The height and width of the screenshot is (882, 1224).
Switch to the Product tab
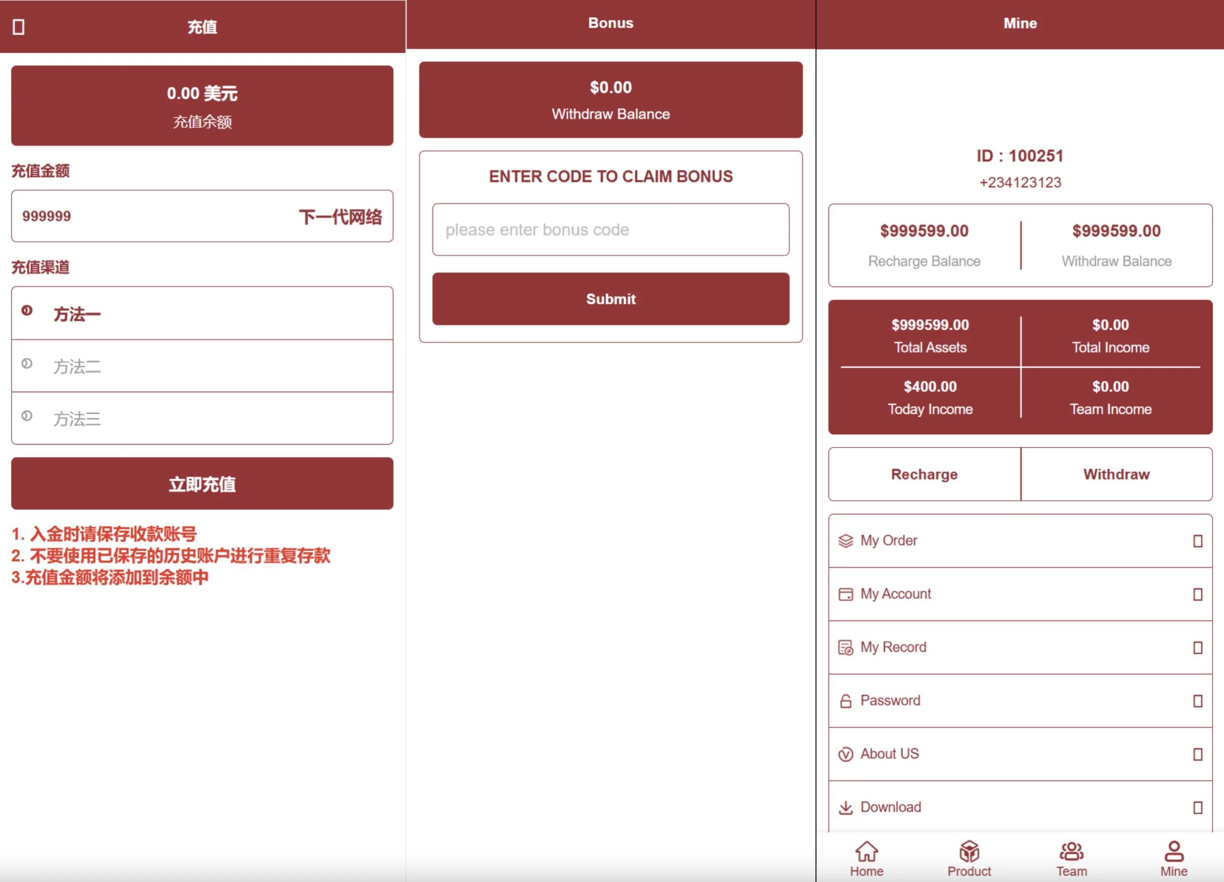click(x=969, y=858)
